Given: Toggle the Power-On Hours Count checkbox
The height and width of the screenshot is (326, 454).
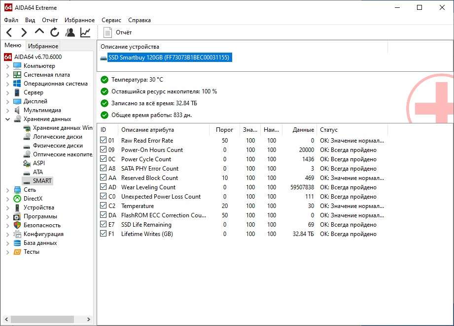Looking at the screenshot, I should point(103,149).
